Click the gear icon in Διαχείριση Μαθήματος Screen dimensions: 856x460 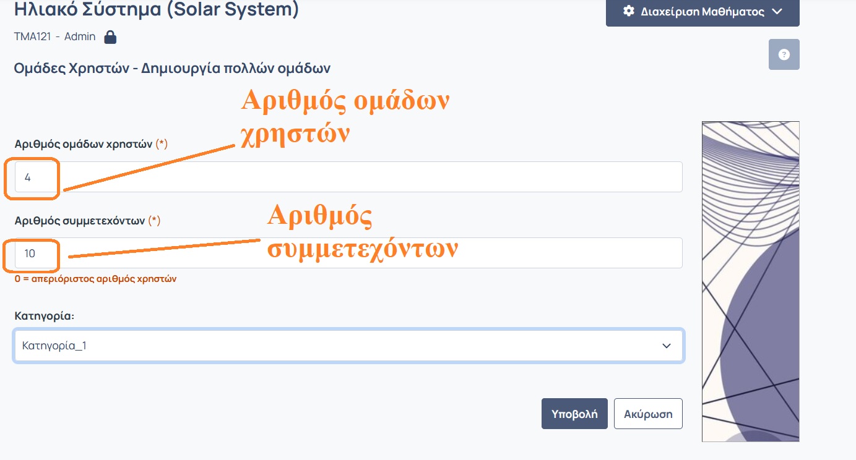pyautogui.click(x=629, y=11)
